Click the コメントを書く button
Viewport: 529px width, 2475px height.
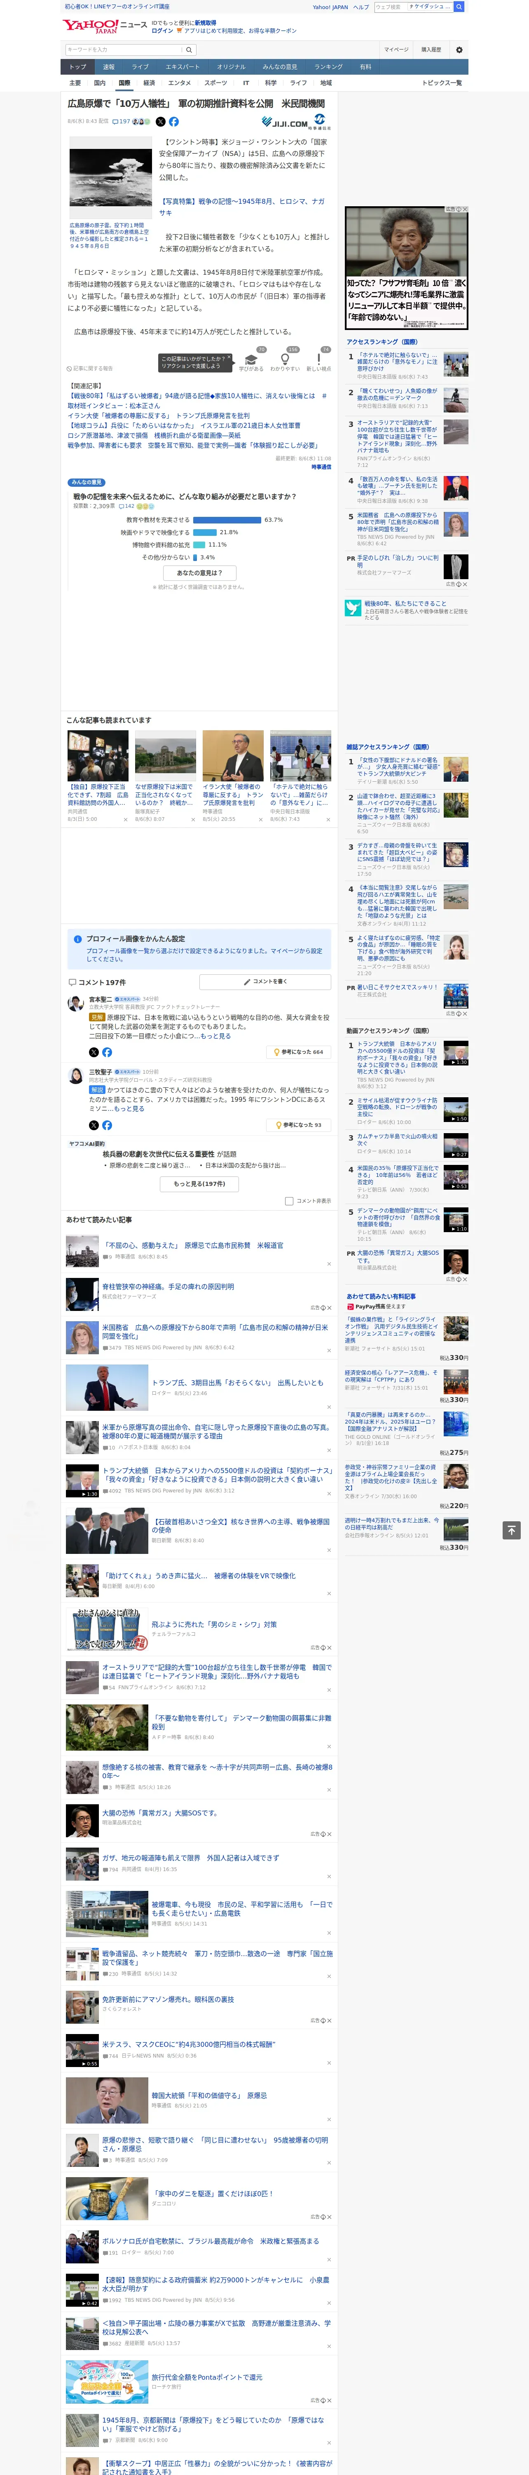click(x=265, y=982)
